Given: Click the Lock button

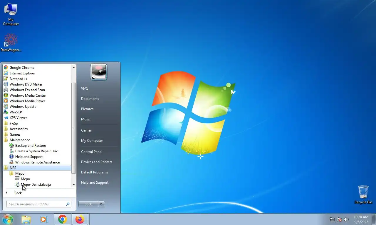Looking at the screenshot, I should [88, 204].
